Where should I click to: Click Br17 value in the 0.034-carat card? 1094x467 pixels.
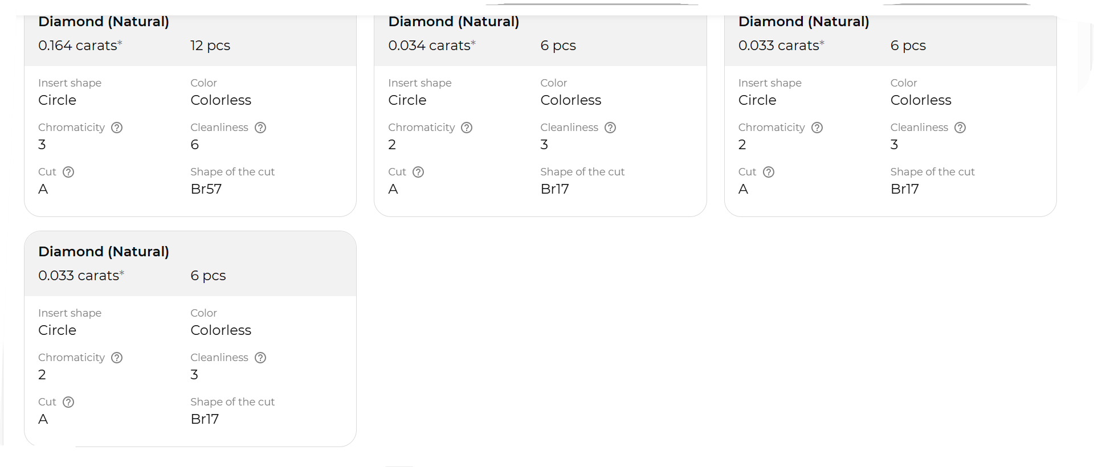coord(554,189)
